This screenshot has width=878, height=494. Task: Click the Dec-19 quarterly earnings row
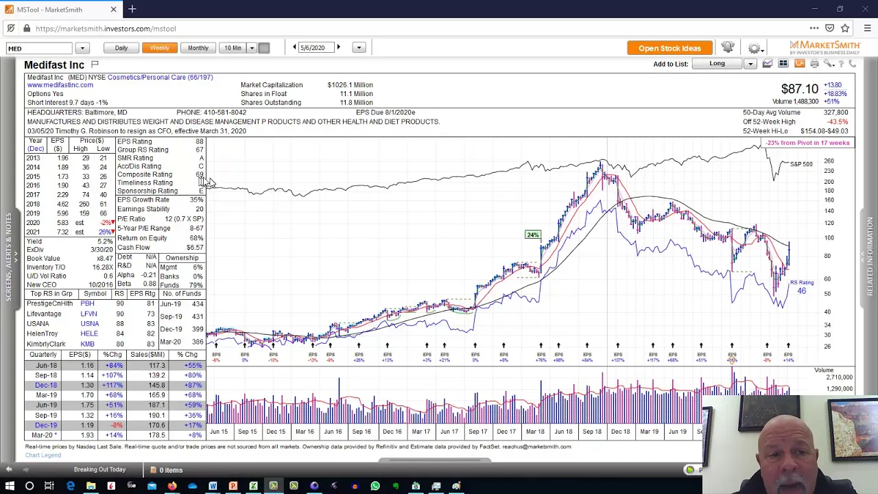(x=114, y=425)
